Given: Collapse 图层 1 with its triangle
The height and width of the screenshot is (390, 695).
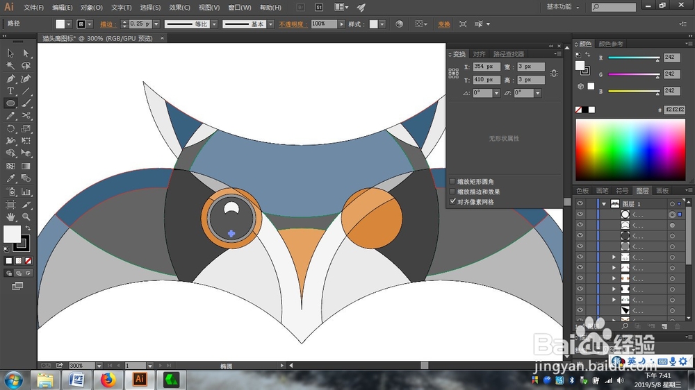Looking at the screenshot, I should tap(604, 203).
